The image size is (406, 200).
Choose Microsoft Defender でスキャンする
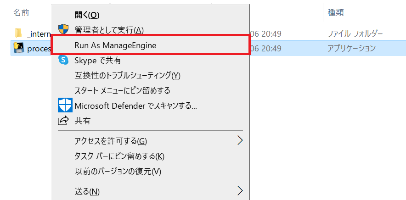tap(135, 106)
